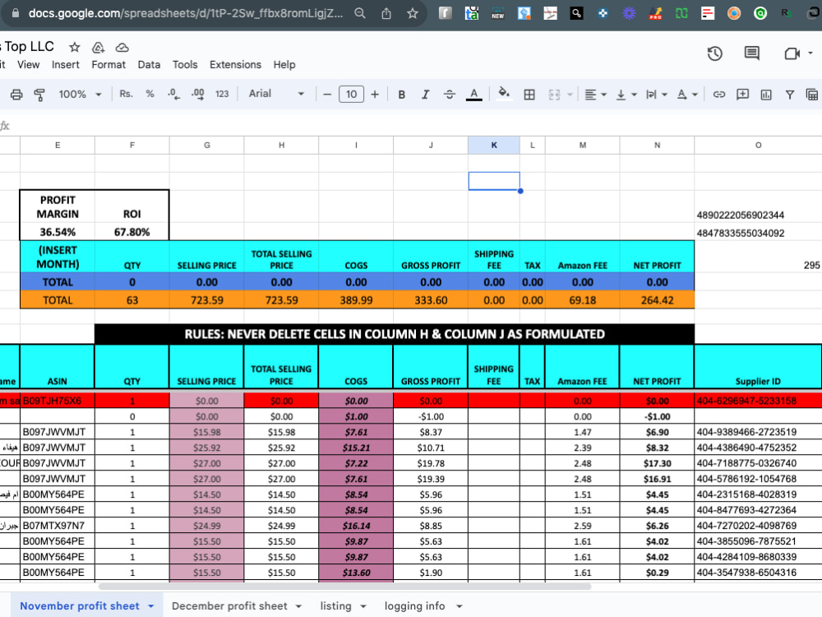This screenshot has width=822, height=617.
Task: Open the Data menu
Action: [149, 64]
